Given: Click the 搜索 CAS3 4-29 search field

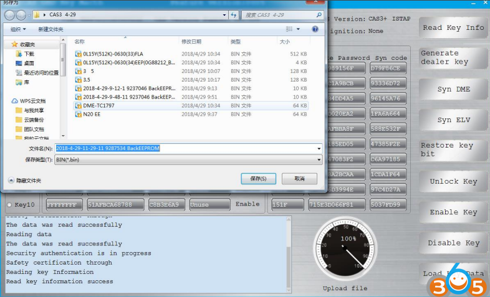Looking at the screenshot, I should 277,14.
